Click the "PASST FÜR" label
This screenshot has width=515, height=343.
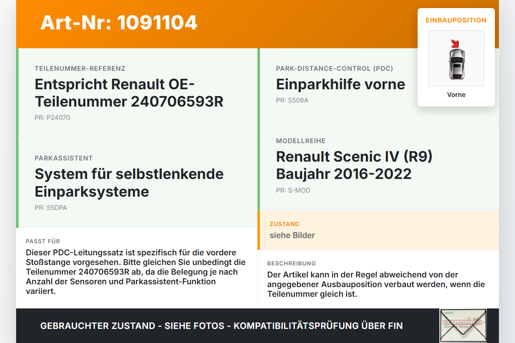43,241
